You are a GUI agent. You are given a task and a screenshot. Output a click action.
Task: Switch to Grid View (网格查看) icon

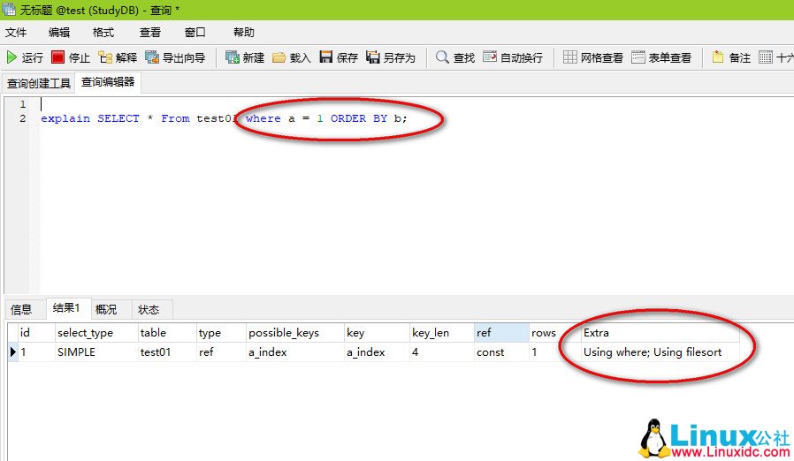point(569,57)
